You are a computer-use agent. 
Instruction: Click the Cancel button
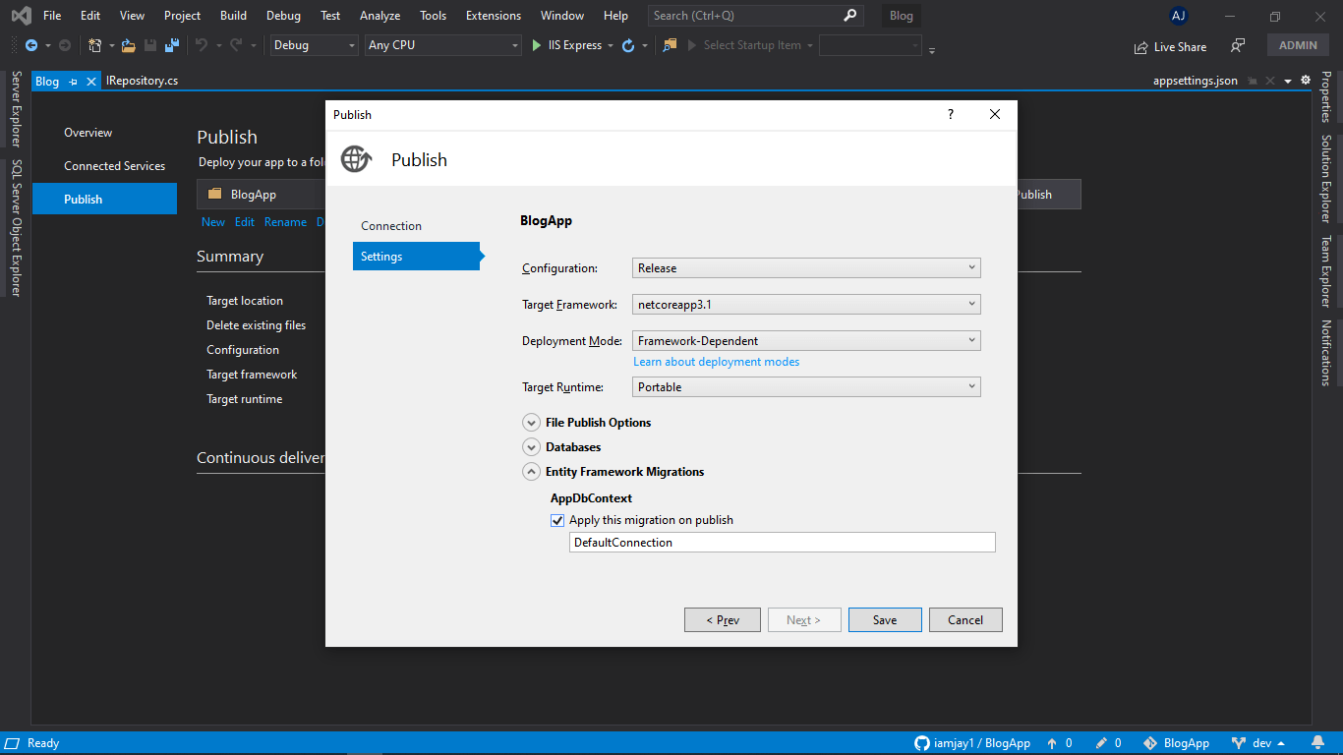[x=965, y=620]
